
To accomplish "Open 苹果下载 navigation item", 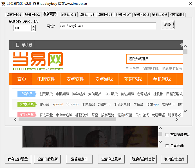I will [133, 79].
